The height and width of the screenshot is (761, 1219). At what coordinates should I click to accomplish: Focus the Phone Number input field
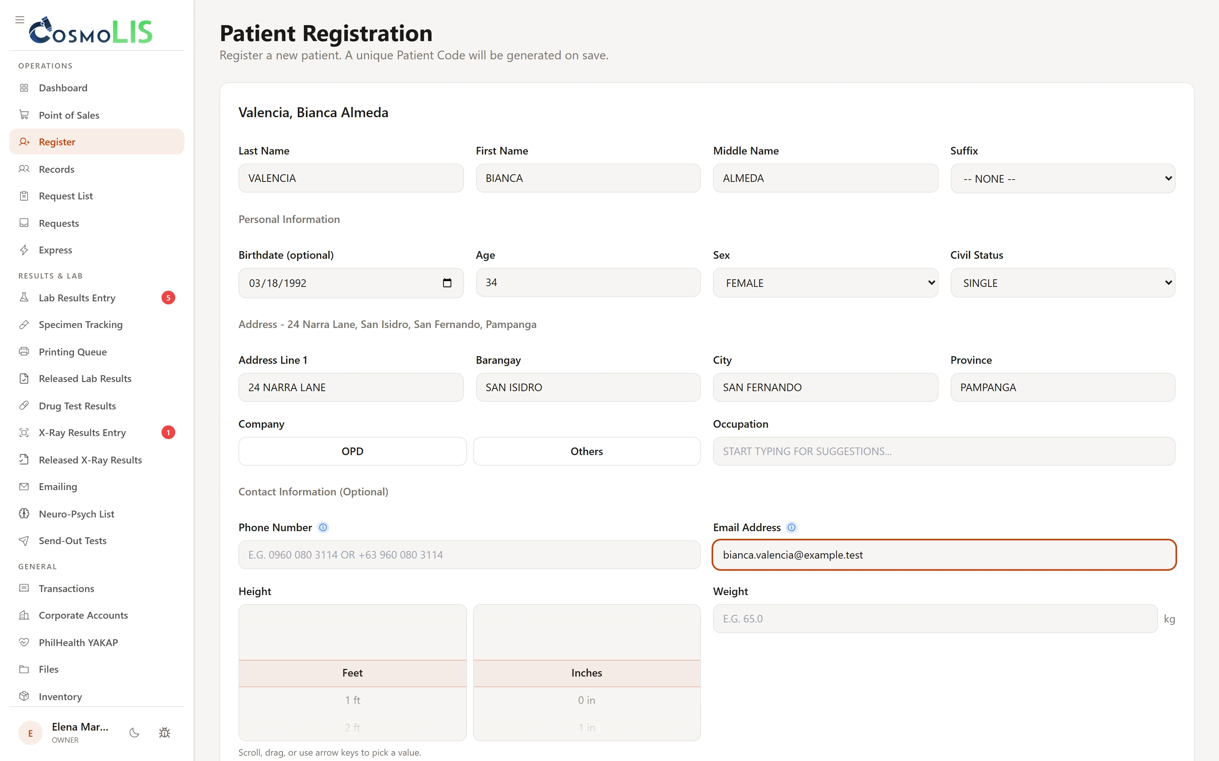(469, 555)
